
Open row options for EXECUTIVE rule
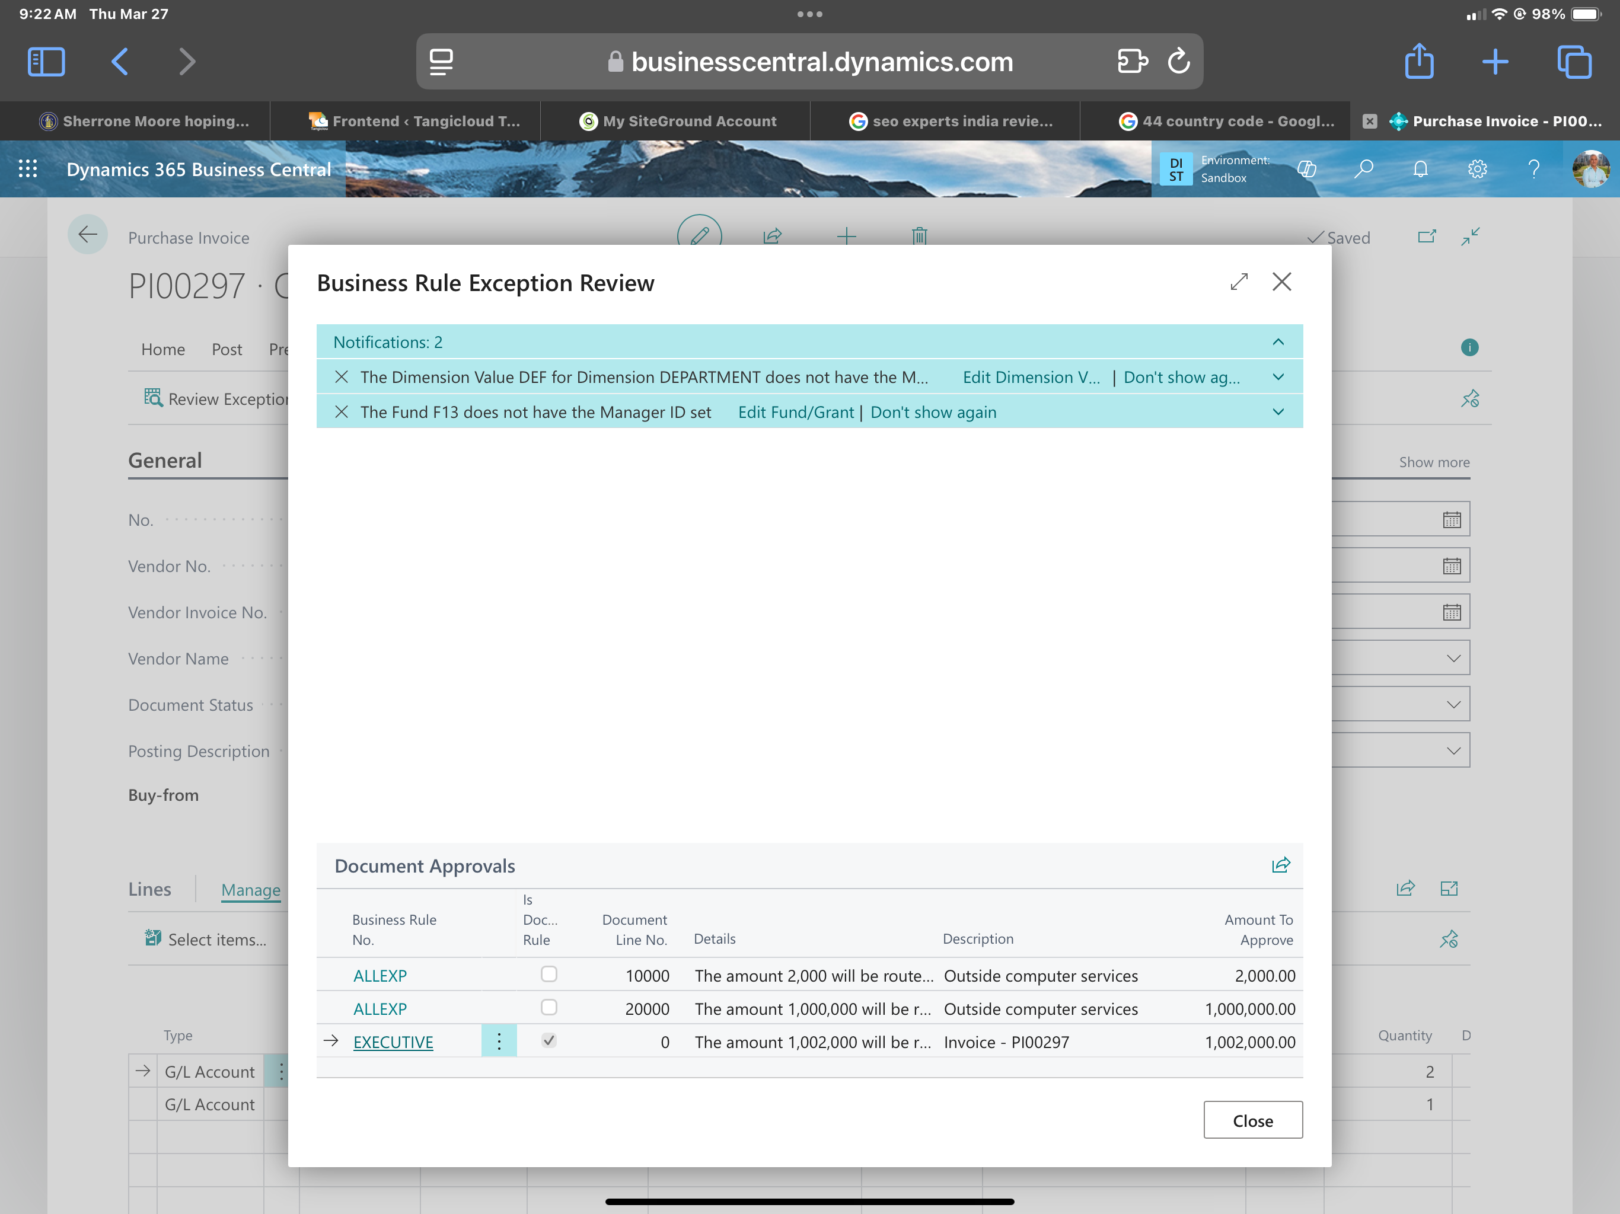point(499,1041)
